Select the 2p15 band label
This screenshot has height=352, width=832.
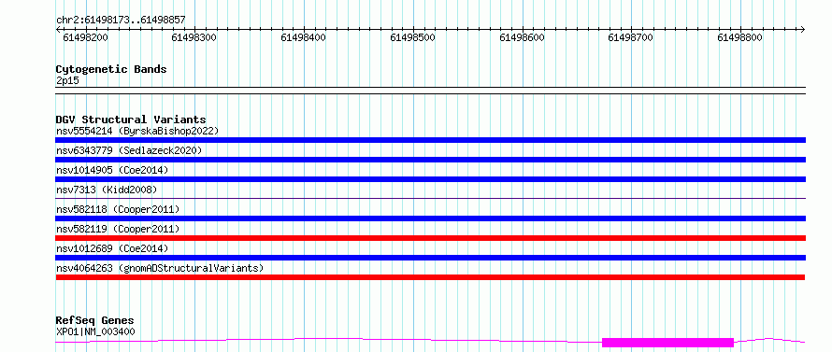coord(67,81)
